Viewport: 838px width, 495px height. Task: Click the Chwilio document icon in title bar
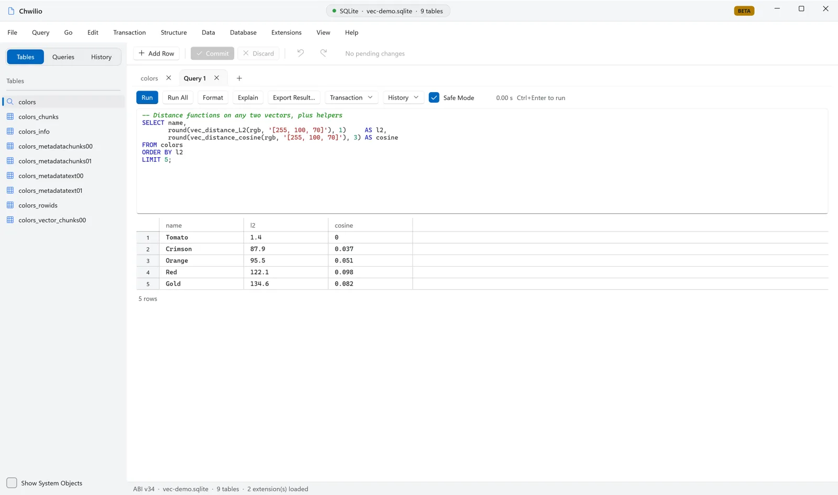click(x=11, y=10)
